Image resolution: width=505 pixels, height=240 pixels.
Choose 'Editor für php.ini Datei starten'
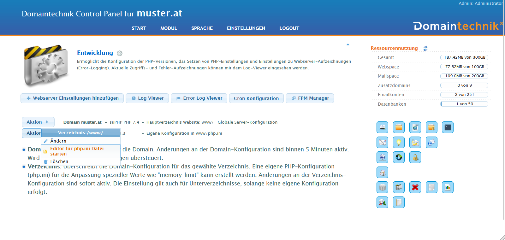(x=77, y=151)
